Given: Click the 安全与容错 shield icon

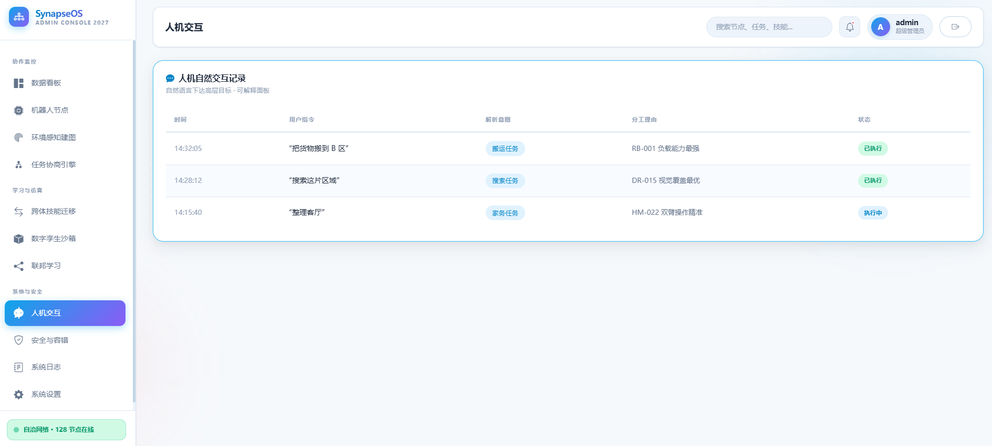Looking at the screenshot, I should pyautogui.click(x=19, y=340).
